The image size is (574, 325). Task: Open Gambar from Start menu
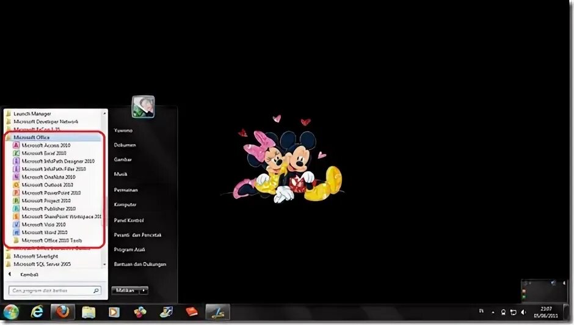[123, 160]
